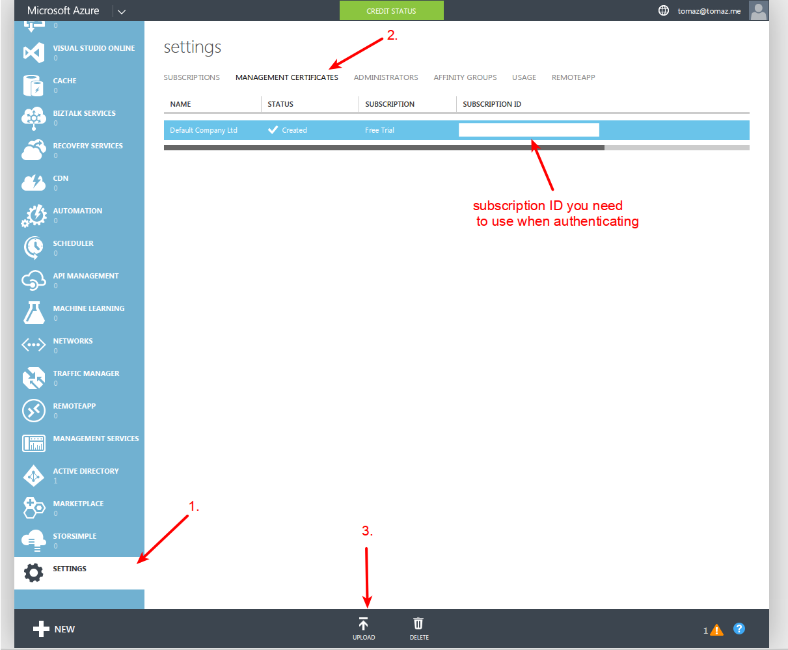Select the Settings gear icon
This screenshot has height=650, width=788.
pyautogui.click(x=34, y=573)
